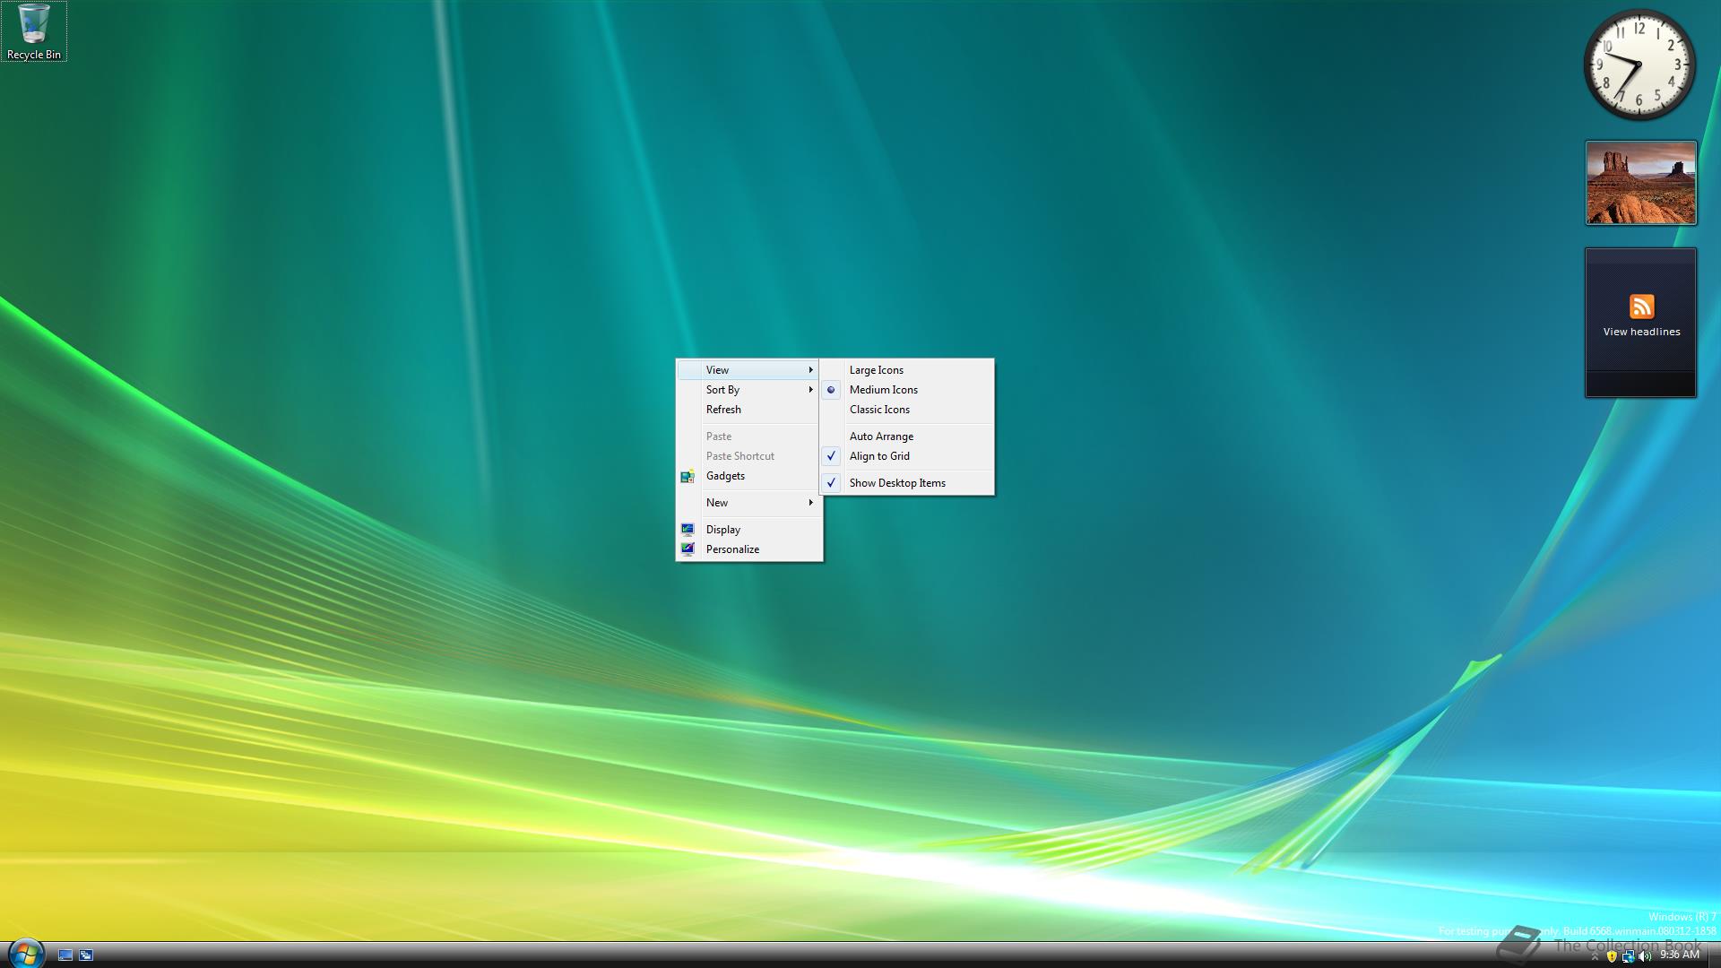Click the yellow security shield tray icon
This screenshot has width=1721, height=968.
tap(1612, 956)
